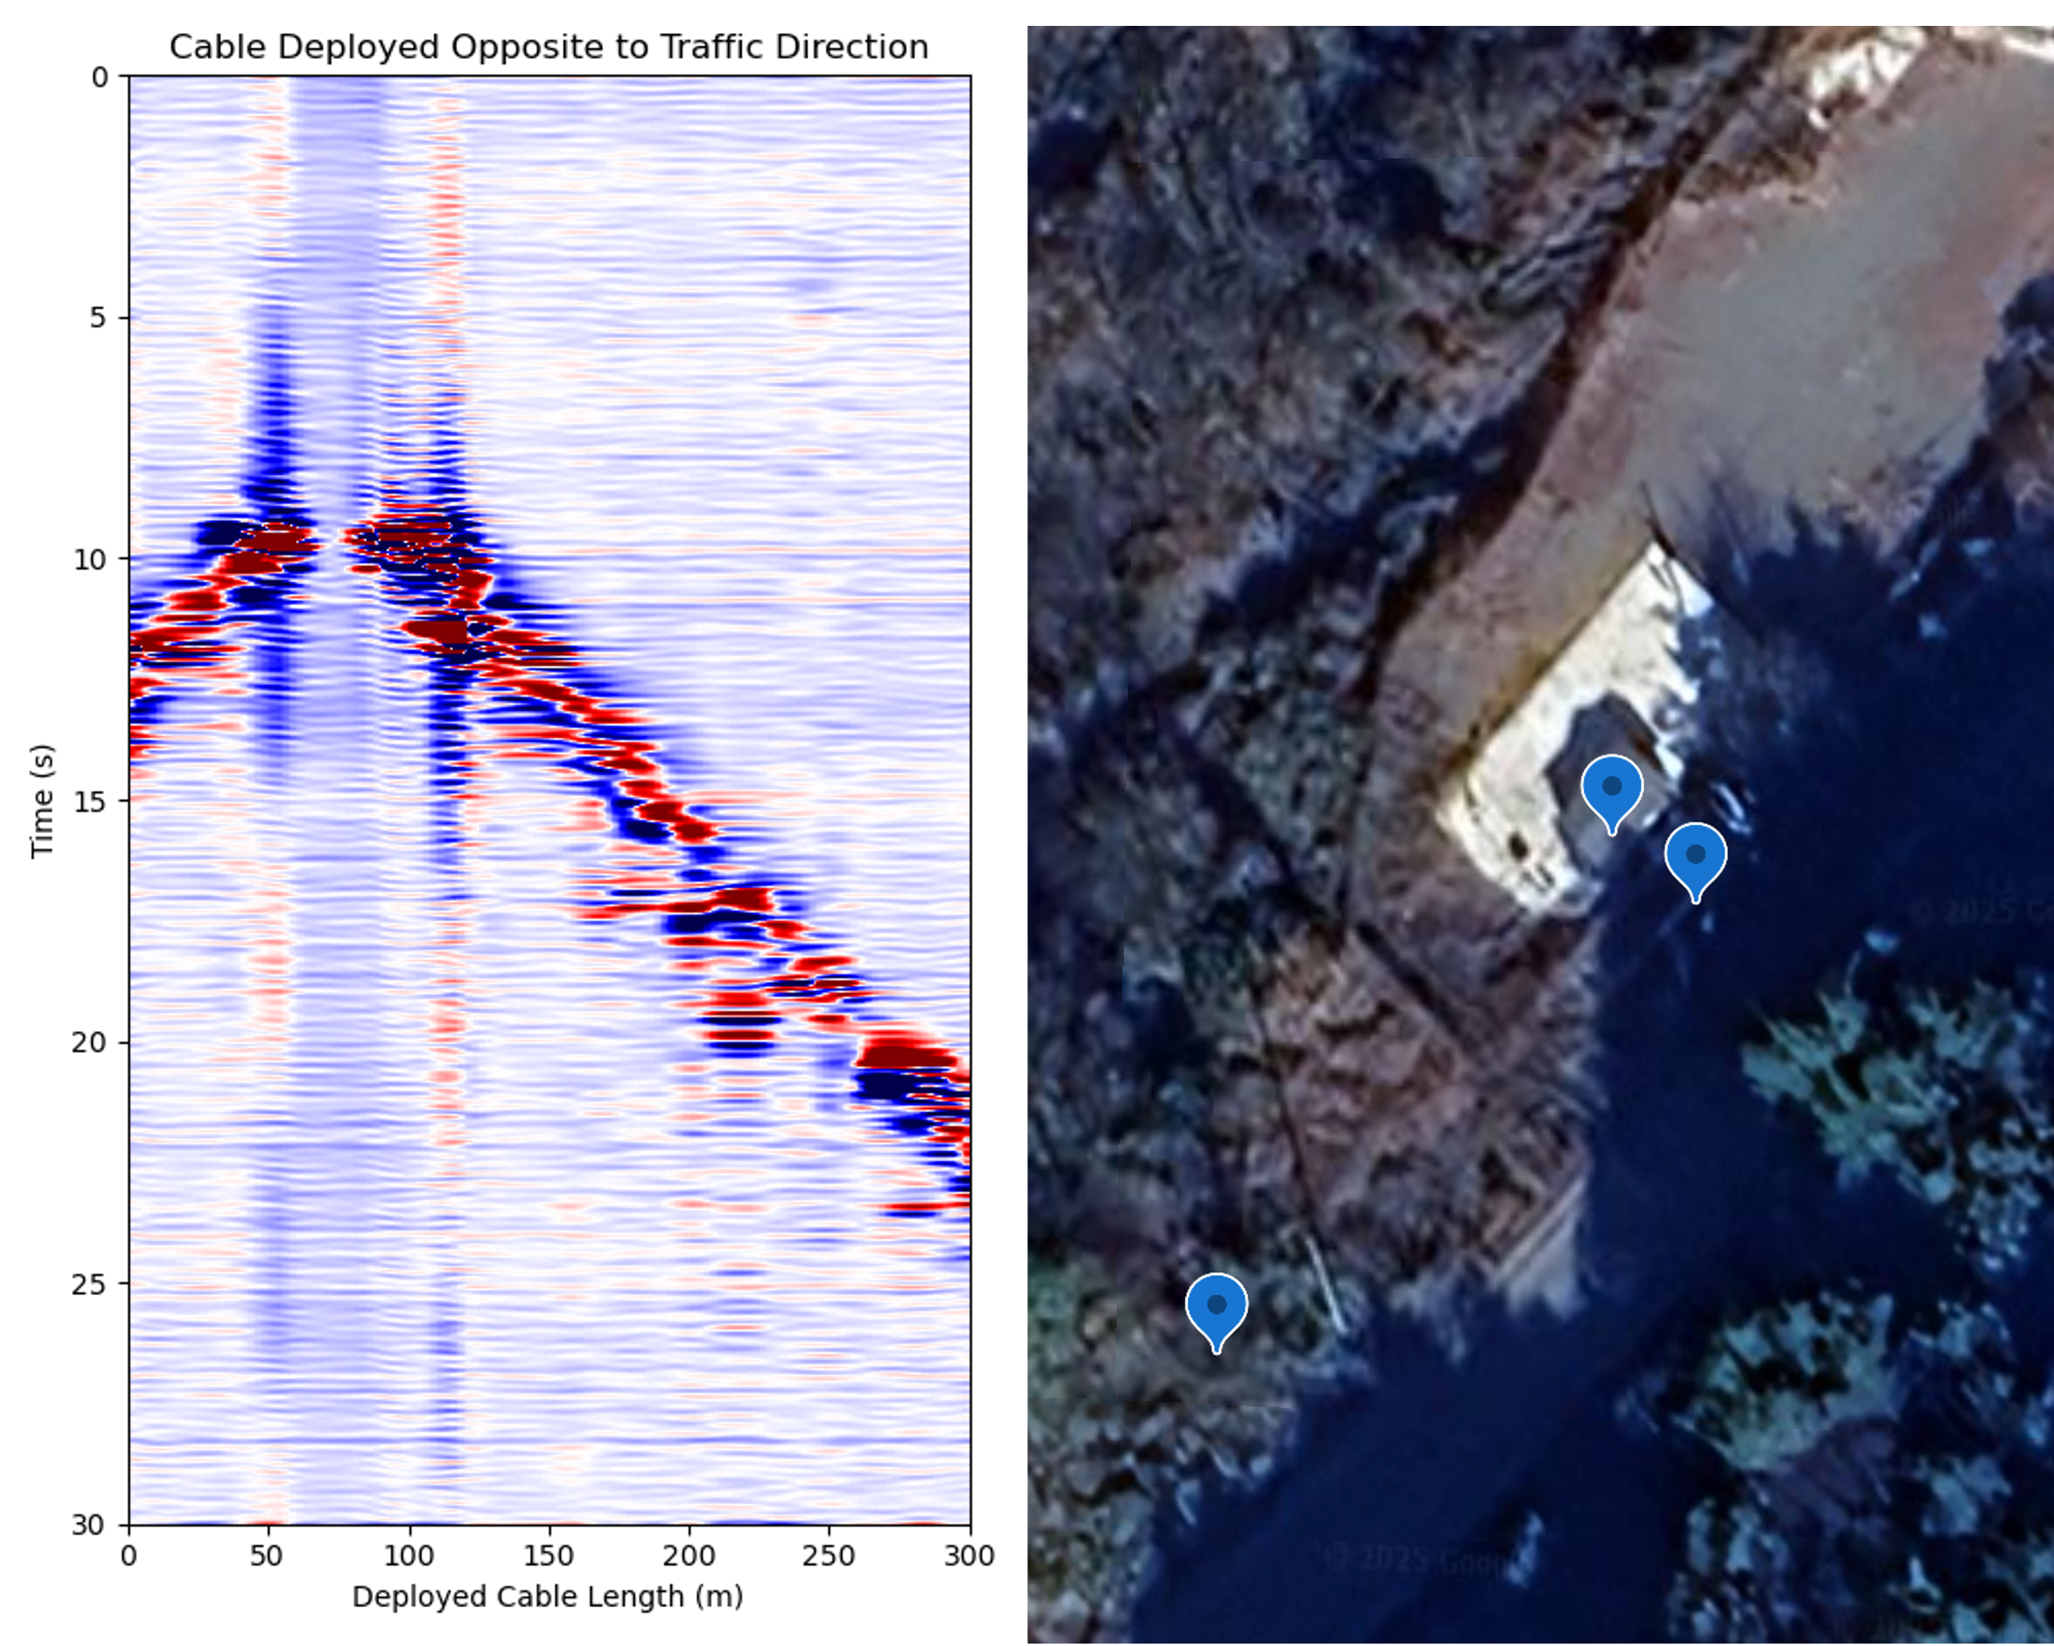Click the 250 tick label on cable length axis

click(828, 1556)
